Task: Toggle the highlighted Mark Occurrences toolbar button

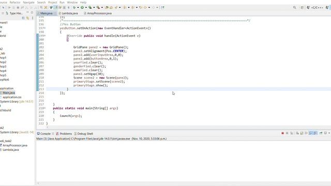Action: 55,7
